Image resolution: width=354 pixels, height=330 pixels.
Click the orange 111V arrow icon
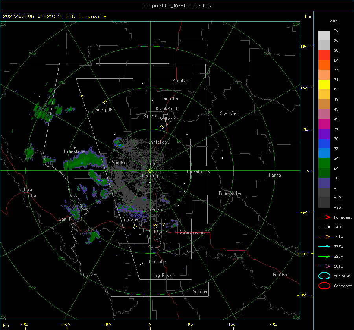pos(324,237)
